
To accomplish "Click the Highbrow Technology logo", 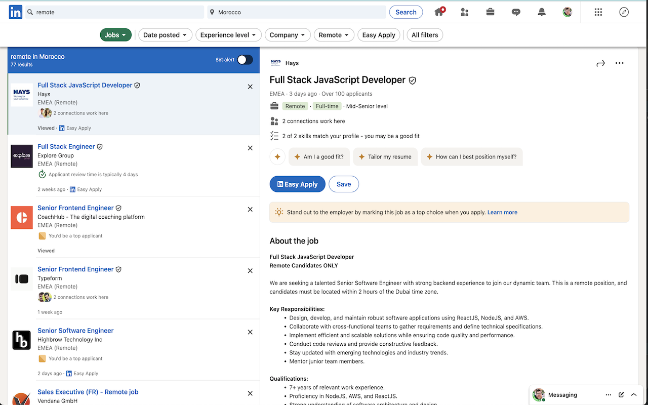I will click(x=22, y=340).
